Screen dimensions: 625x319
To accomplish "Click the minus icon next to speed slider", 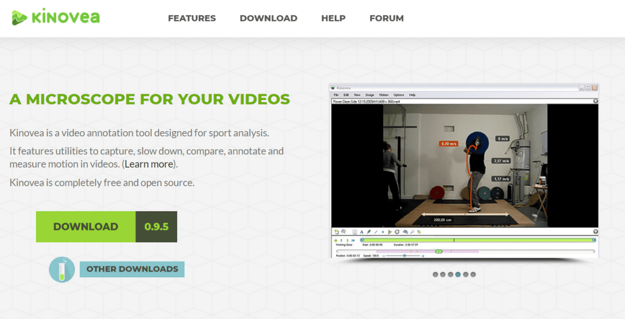I will 384,255.
